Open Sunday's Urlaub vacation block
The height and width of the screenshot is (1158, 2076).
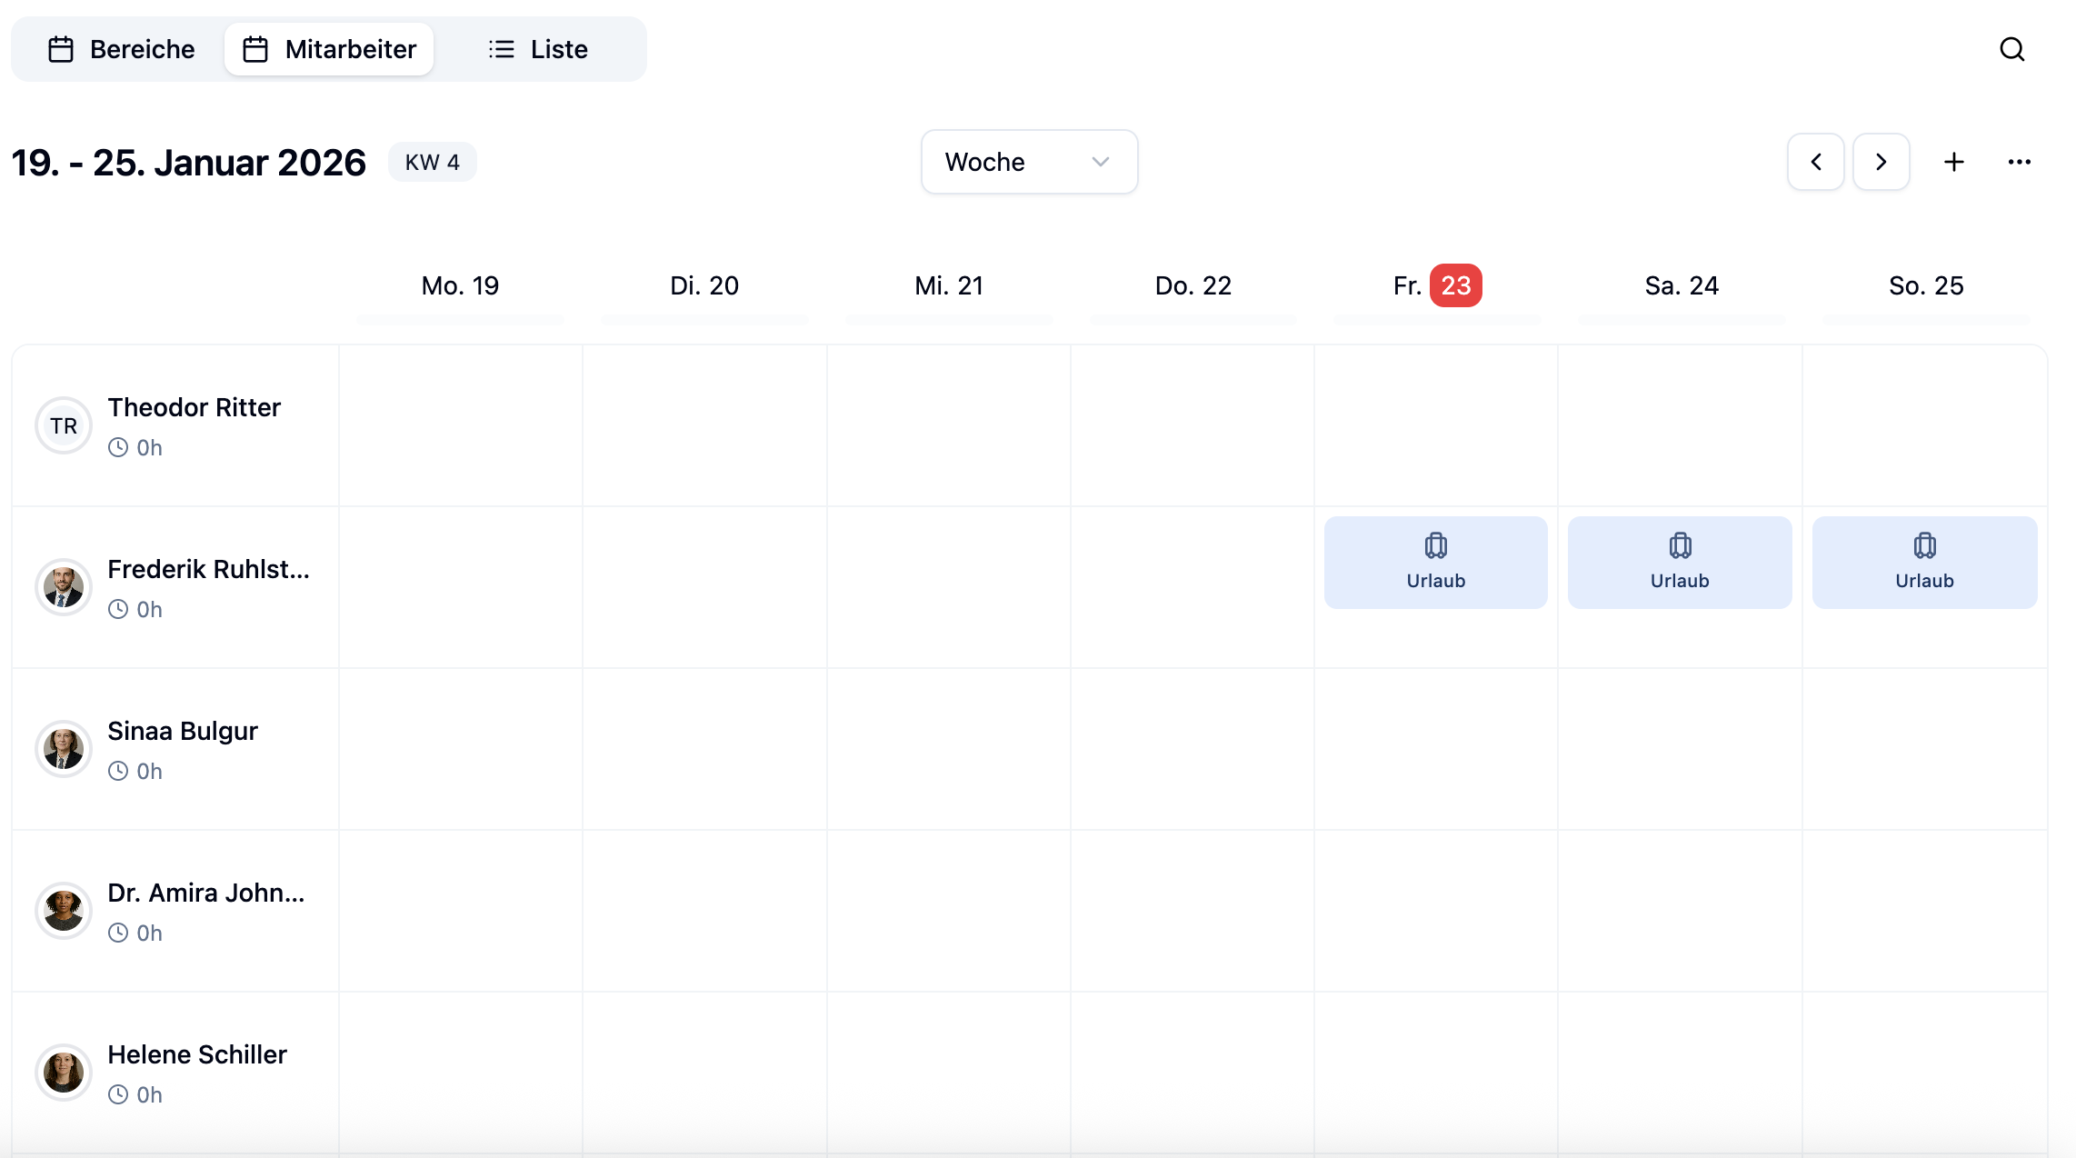coord(1924,563)
